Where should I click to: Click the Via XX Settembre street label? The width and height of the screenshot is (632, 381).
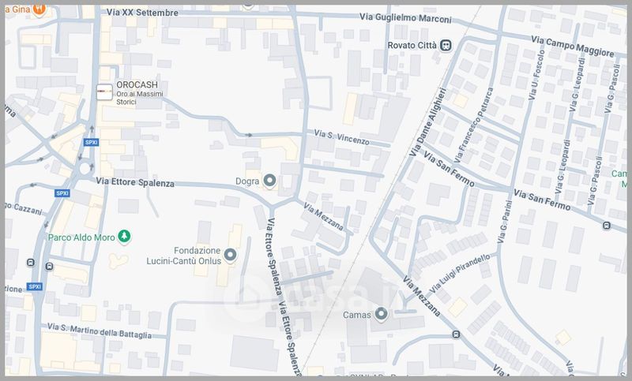[x=145, y=13]
